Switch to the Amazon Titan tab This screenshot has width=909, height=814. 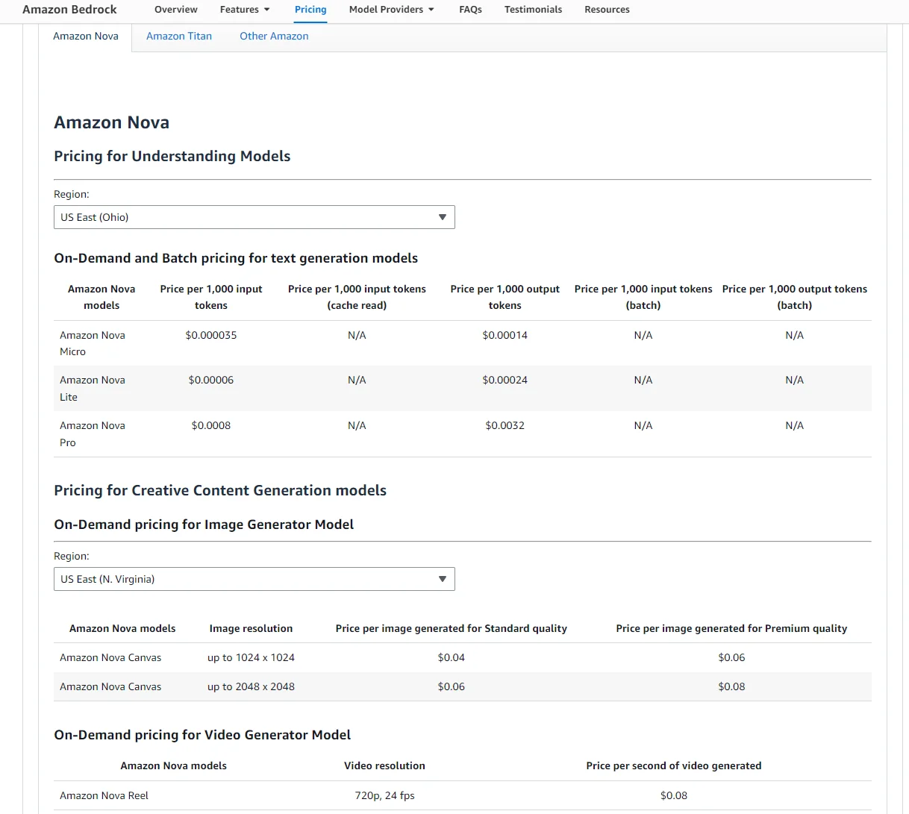pos(179,37)
